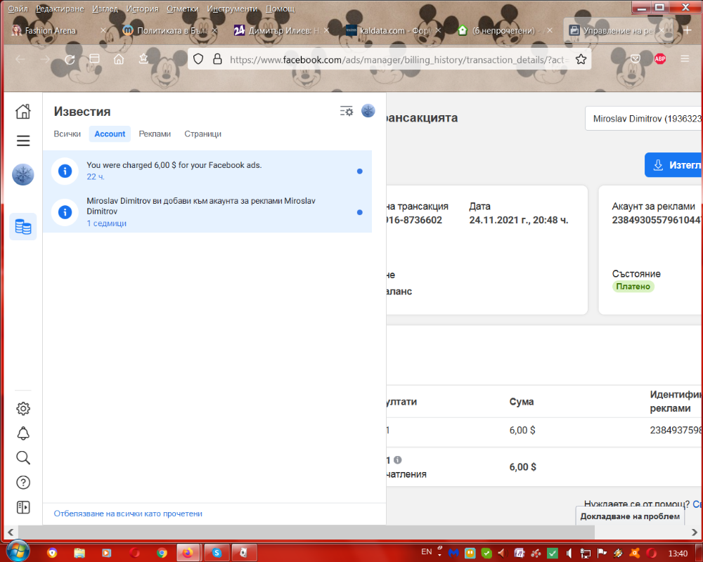Click the search magnifier in sidebar
This screenshot has width=703, height=562.
coord(23,457)
